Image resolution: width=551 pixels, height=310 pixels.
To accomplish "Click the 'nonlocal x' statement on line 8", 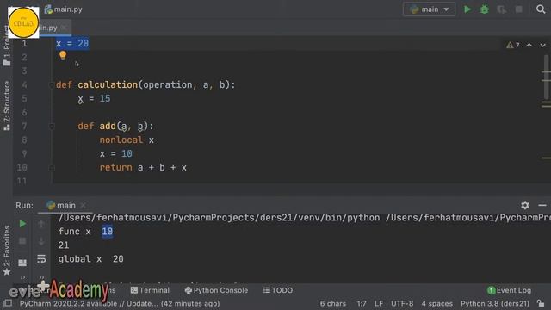I will pos(127,139).
